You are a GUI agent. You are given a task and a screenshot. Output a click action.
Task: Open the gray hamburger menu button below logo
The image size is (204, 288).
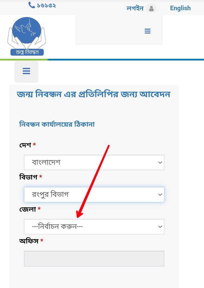pyautogui.click(x=26, y=72)
